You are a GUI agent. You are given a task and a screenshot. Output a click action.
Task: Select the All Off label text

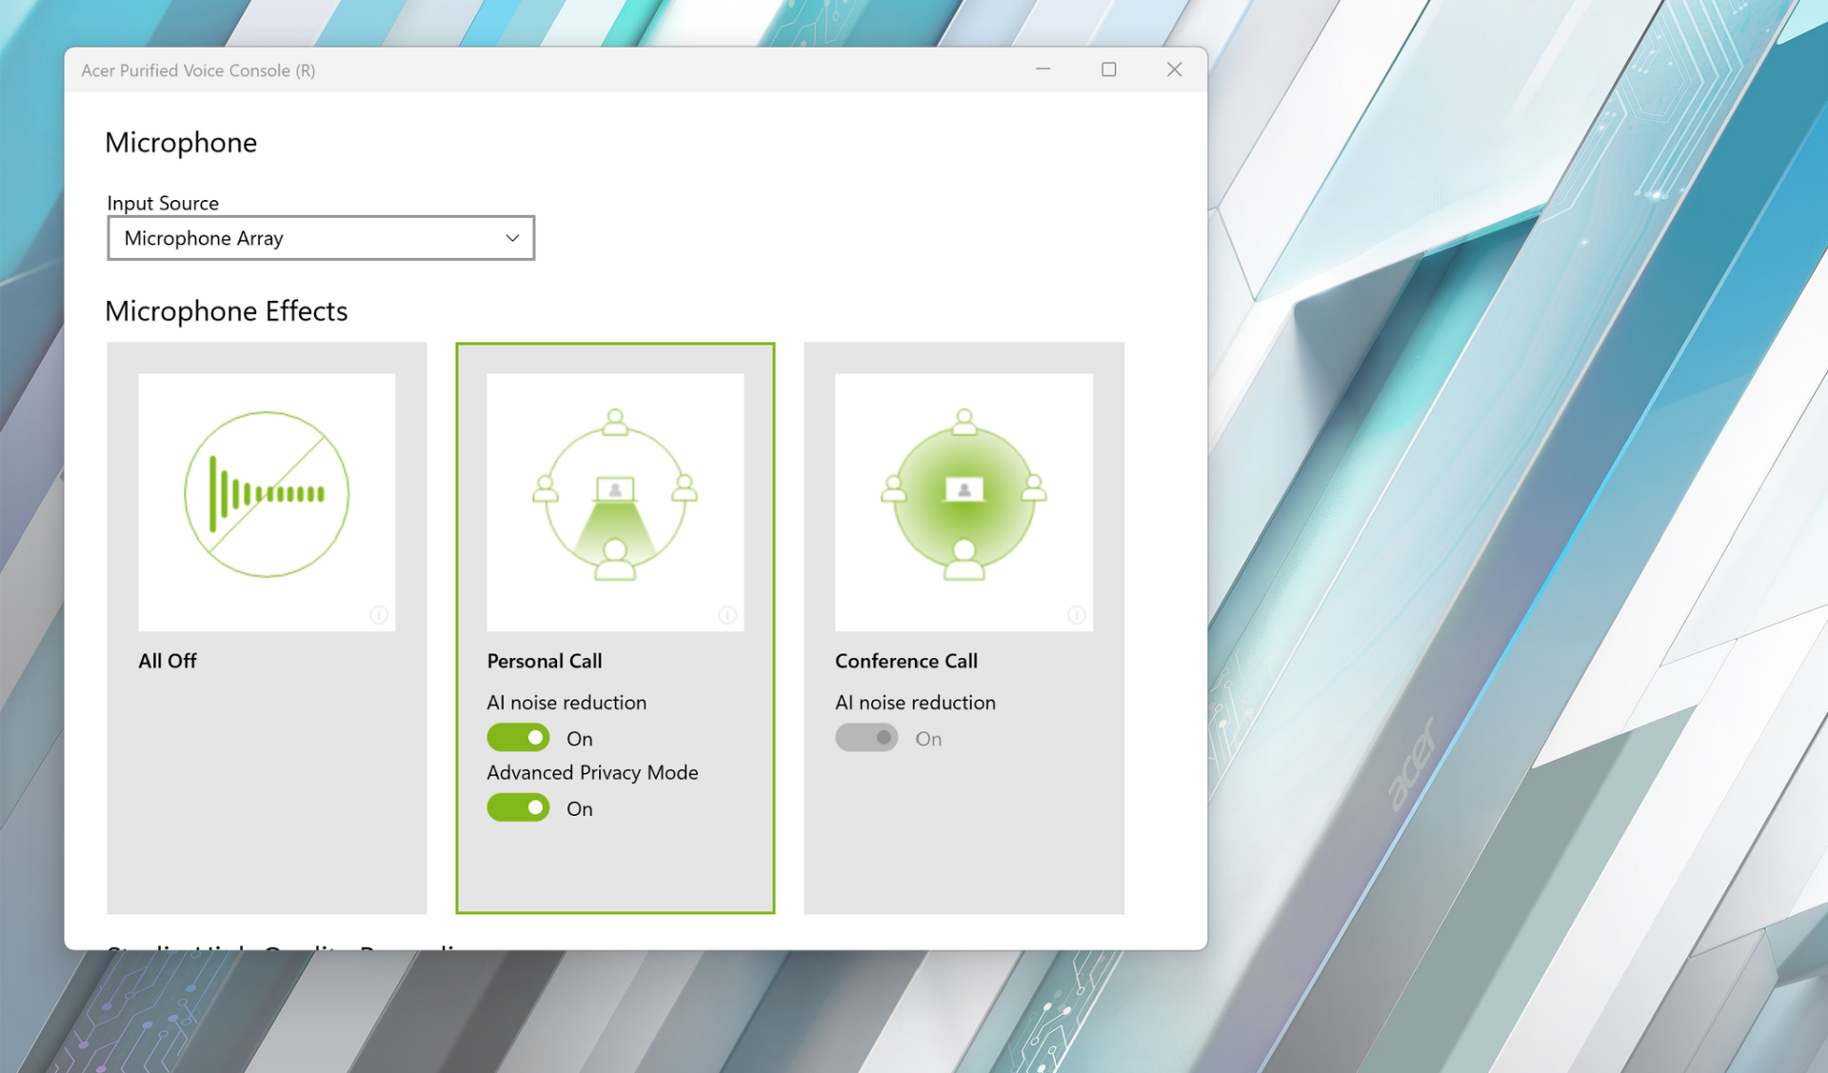coord(168,661)
